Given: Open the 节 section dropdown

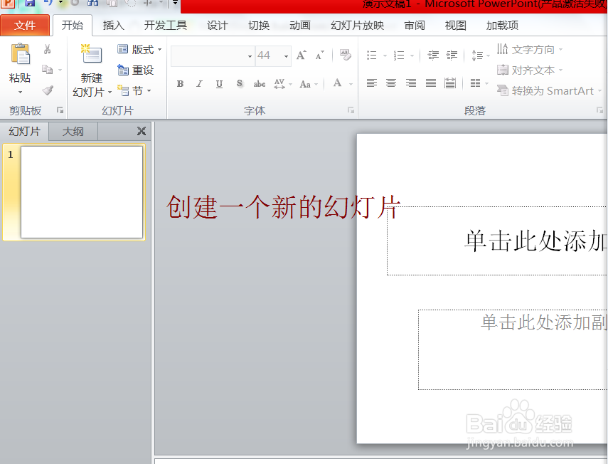Looking at the screenshot, I should (x=134, y=91).
